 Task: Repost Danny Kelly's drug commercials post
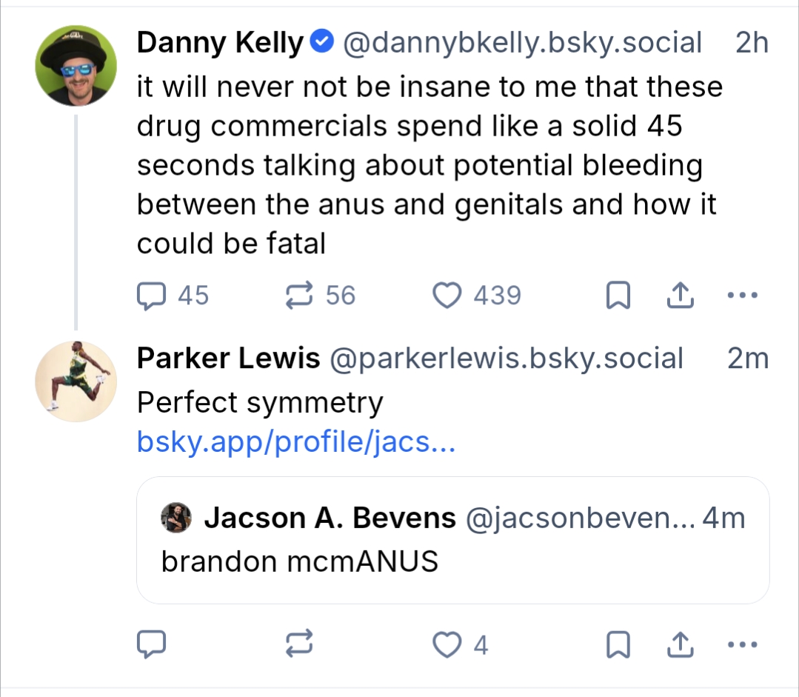[x=300, y=296]
